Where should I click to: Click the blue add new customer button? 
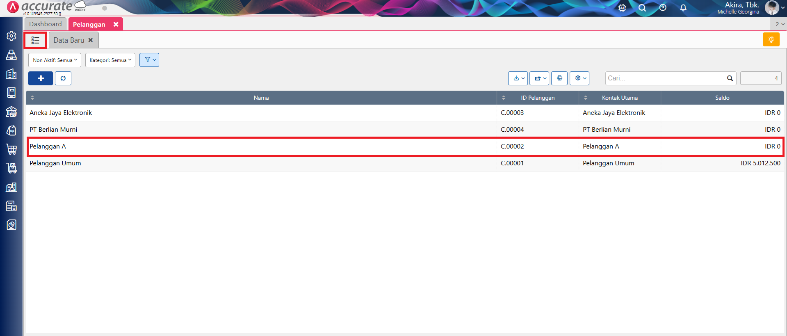pos(41,78)
